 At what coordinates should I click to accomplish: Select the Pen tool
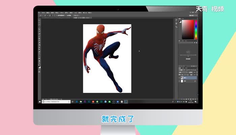click(39, 52)
